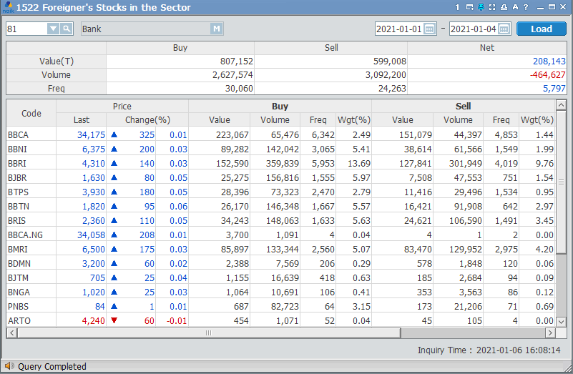Click the font size 'A' icon
The image size is (573, 374).
[x=515, y=7]
